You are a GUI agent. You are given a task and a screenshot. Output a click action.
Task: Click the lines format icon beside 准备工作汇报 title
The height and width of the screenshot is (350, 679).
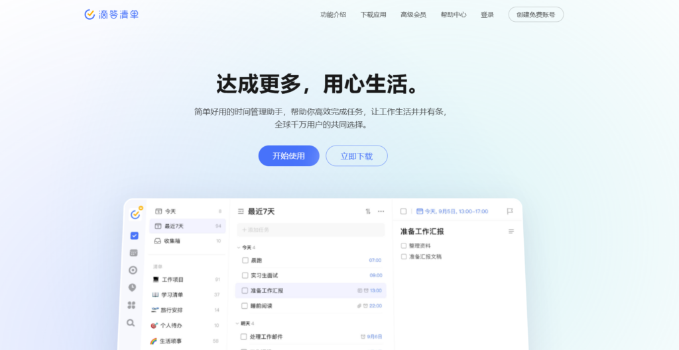[511, 231]
